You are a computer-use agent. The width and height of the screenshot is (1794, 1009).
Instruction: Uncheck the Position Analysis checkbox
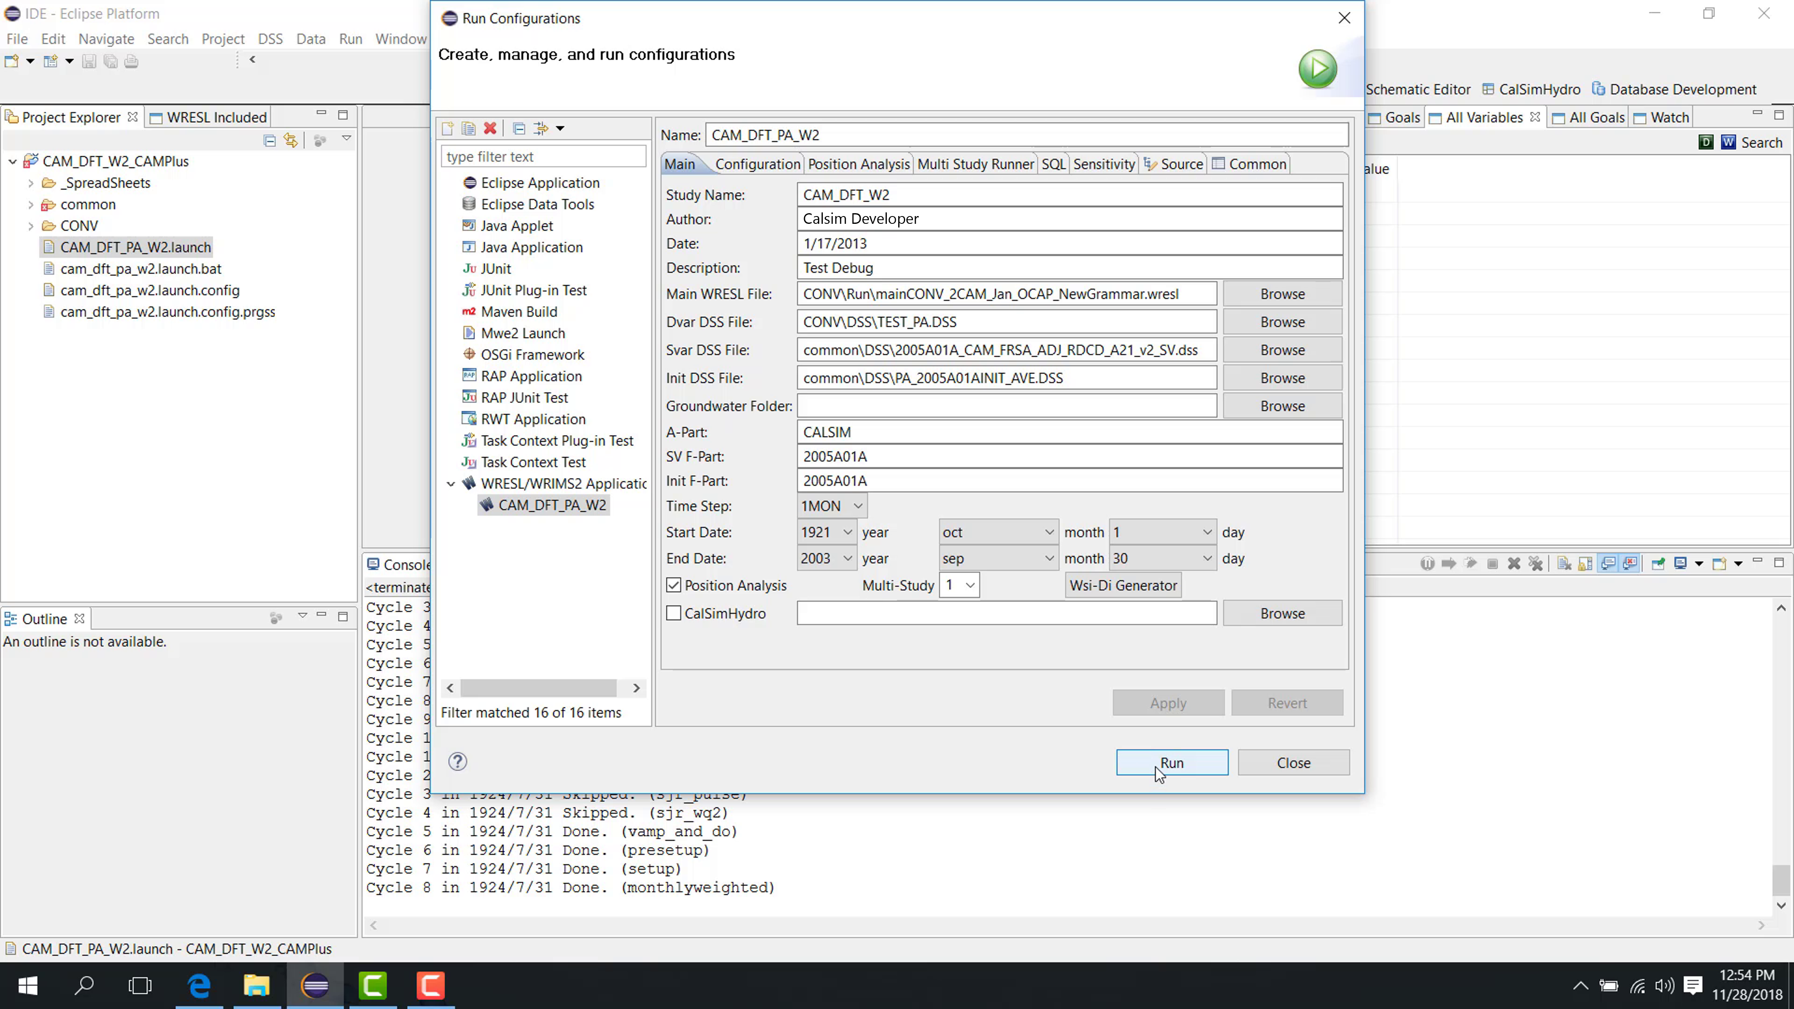674,585
